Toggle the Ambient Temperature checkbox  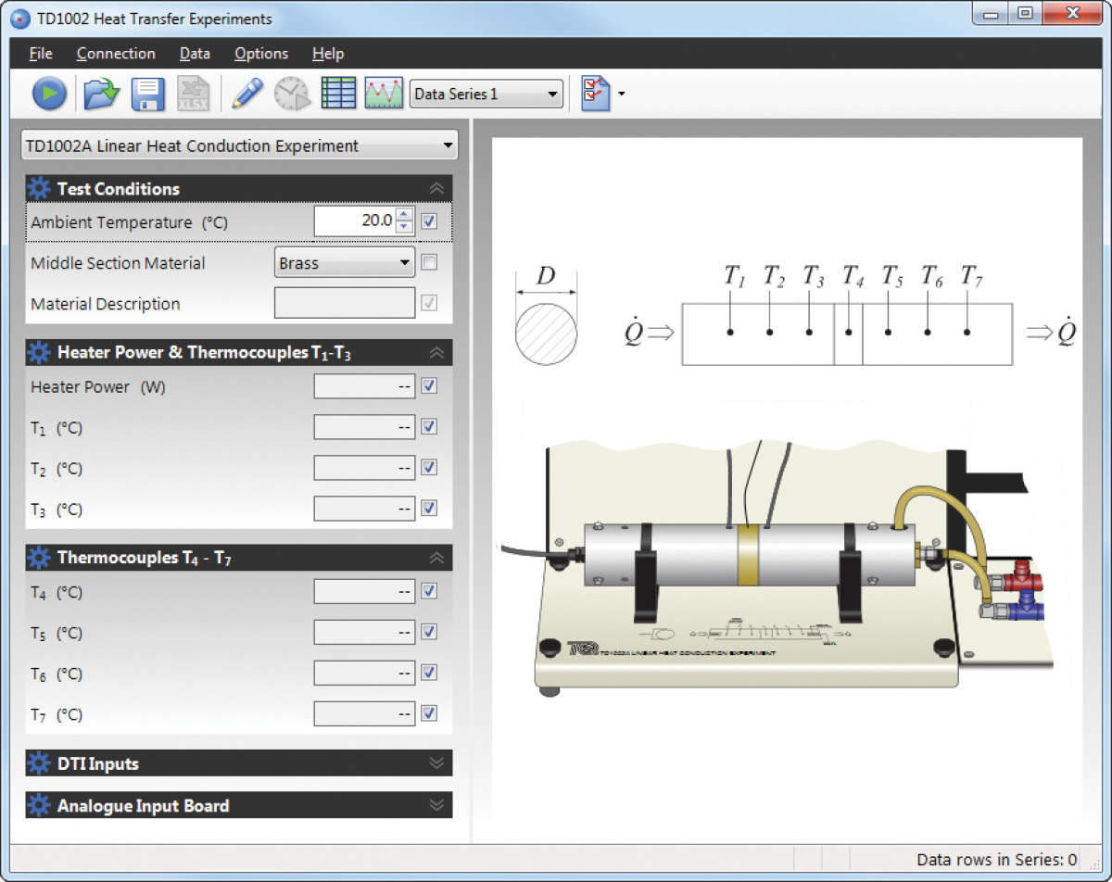(429, 221)
